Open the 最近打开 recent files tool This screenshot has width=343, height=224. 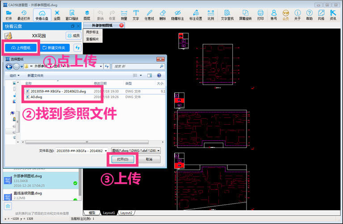(x=24, y=15)
